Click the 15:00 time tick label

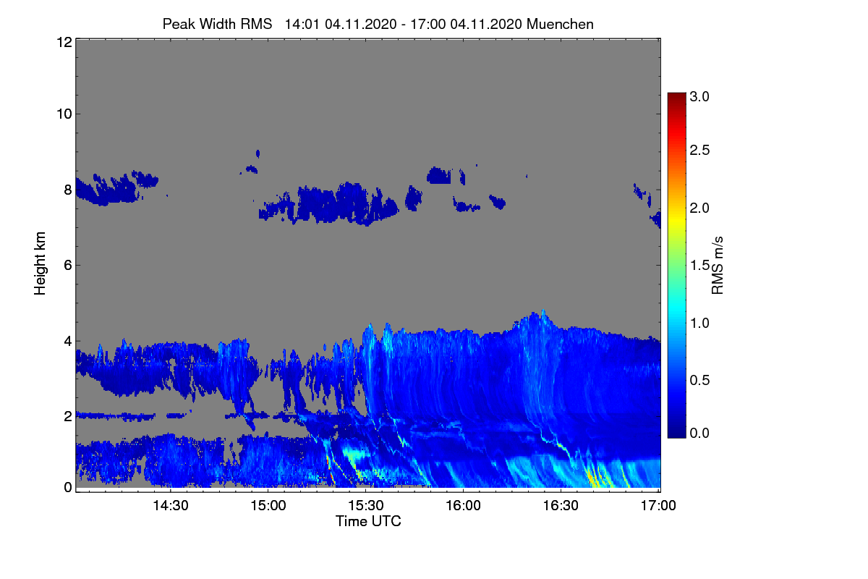click(x=268, y=506)
